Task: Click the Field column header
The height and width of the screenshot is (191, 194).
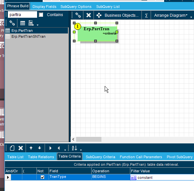Action: tap(70, 171)
